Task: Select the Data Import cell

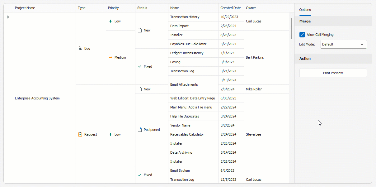Action: point(193,26)
